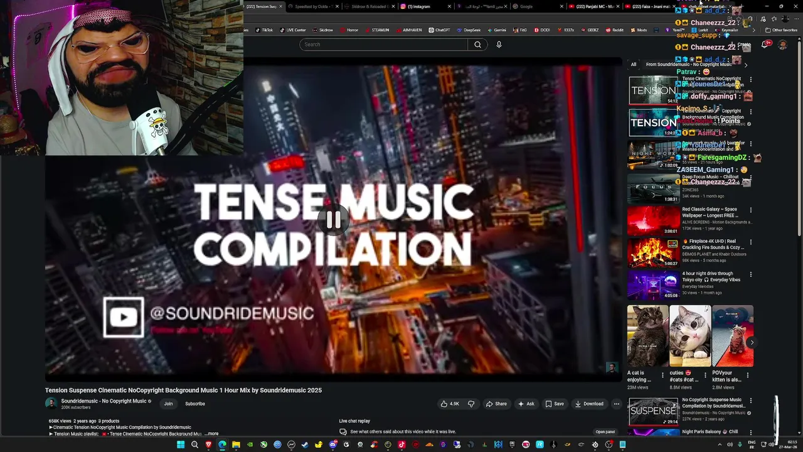The image size is (803, 452).
Task: Pause the video with the center pause button
Action: pyautogui.click(x=333, y=220)
